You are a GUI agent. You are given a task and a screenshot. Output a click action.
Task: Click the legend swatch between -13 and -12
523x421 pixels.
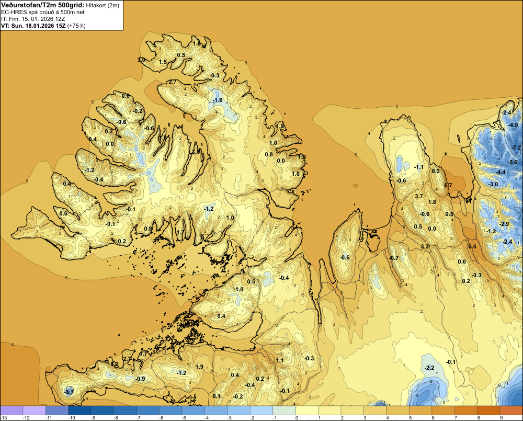[12, 411]
